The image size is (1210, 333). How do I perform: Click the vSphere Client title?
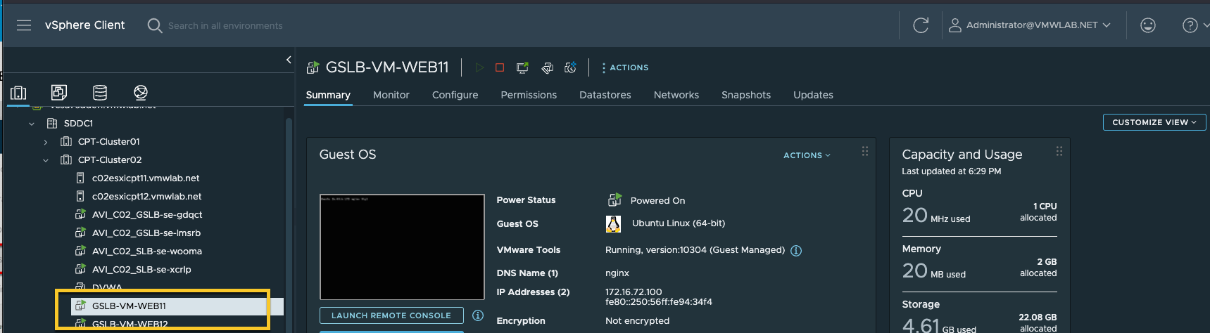(x=84, y=25)
